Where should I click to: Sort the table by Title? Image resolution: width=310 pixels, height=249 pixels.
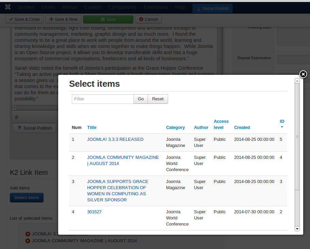pyautogui.click(x=92, y=128)
